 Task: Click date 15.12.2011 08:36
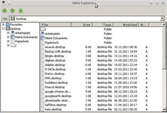(x=126, y=47)
